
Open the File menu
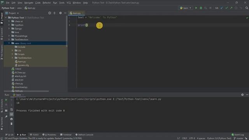7,3
